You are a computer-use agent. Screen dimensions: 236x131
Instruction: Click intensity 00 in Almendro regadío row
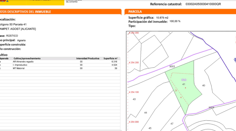coord(81,62)
